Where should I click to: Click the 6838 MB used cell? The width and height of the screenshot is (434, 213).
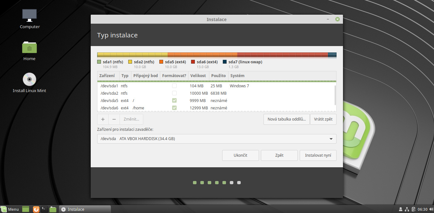tap(219, 93)
